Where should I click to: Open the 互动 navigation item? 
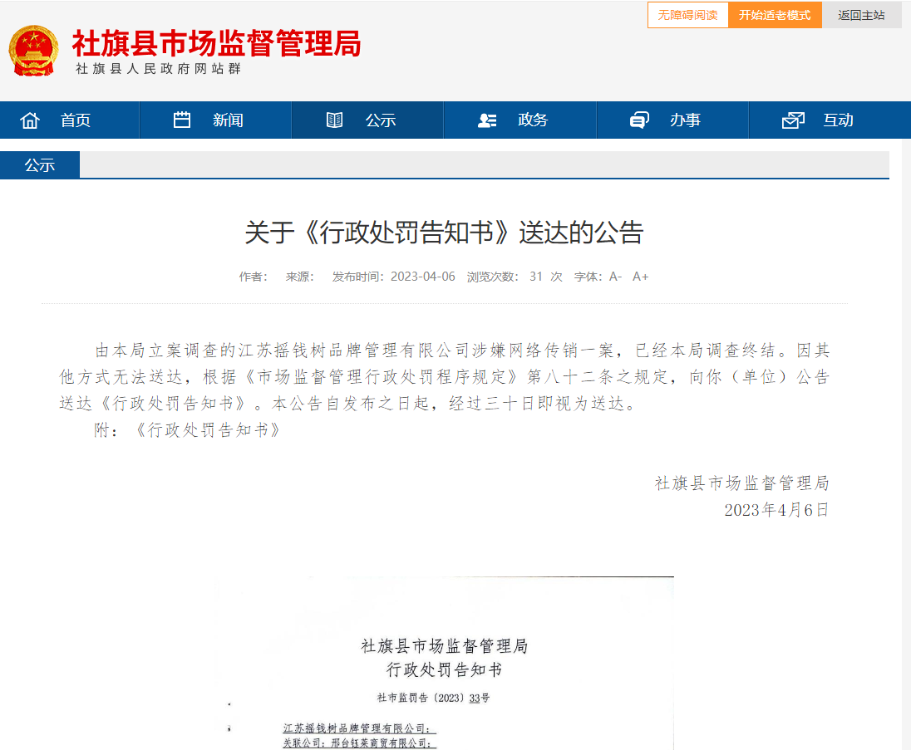tap(838, 120)
